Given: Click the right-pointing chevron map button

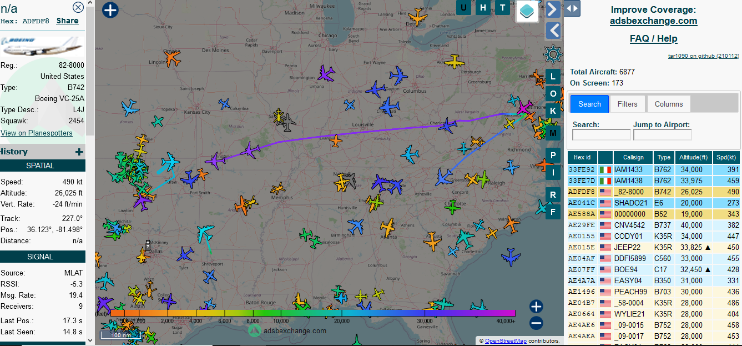Looking at the screenshot, I should (553, 9).
